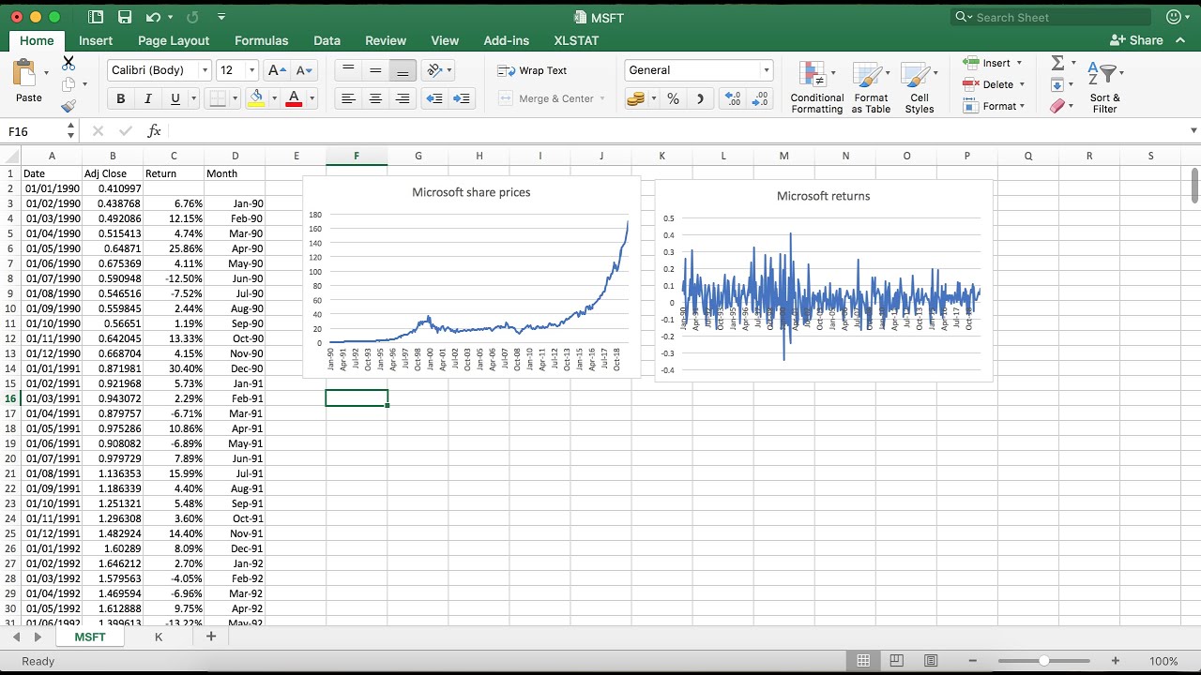
Task: Select Normal view in status bar
Action: tap(863, 661)
